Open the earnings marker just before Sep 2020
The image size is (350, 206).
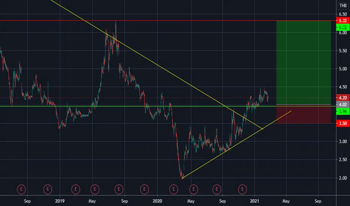[217, 189]
